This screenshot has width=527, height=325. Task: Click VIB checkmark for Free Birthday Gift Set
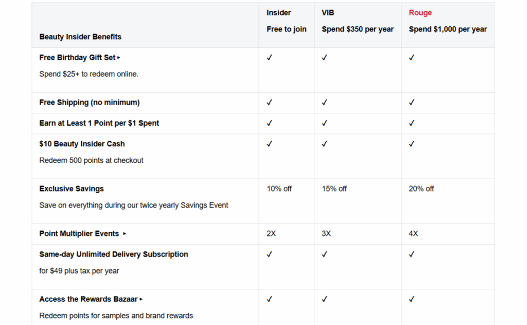pos(324,58)
